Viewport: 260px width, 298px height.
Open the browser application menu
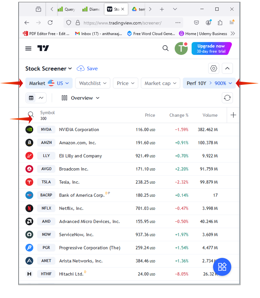pos(232,22)
